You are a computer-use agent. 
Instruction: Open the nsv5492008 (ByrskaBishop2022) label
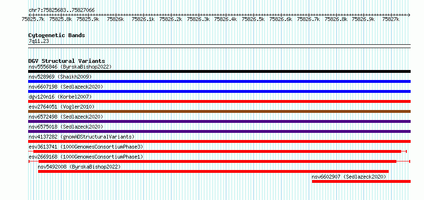79,167
